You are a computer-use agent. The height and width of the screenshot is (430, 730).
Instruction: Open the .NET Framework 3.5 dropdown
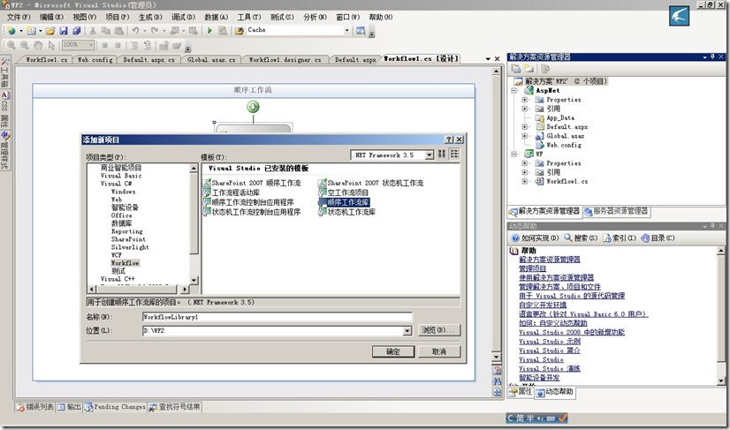click(430, 155)
